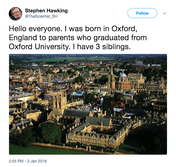This screenshot has height=167, width=176.
Task: Click the domed Radcliffe Camera in the photo
Action: point(123,76)
